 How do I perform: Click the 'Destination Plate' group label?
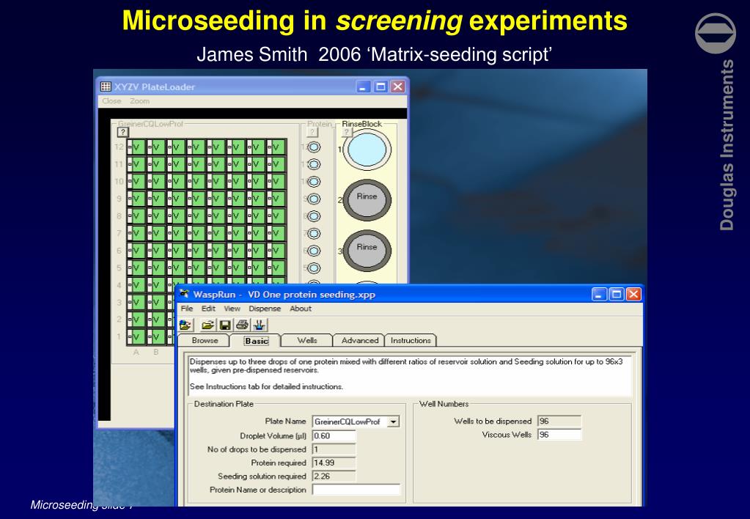[x=224, y=404]
